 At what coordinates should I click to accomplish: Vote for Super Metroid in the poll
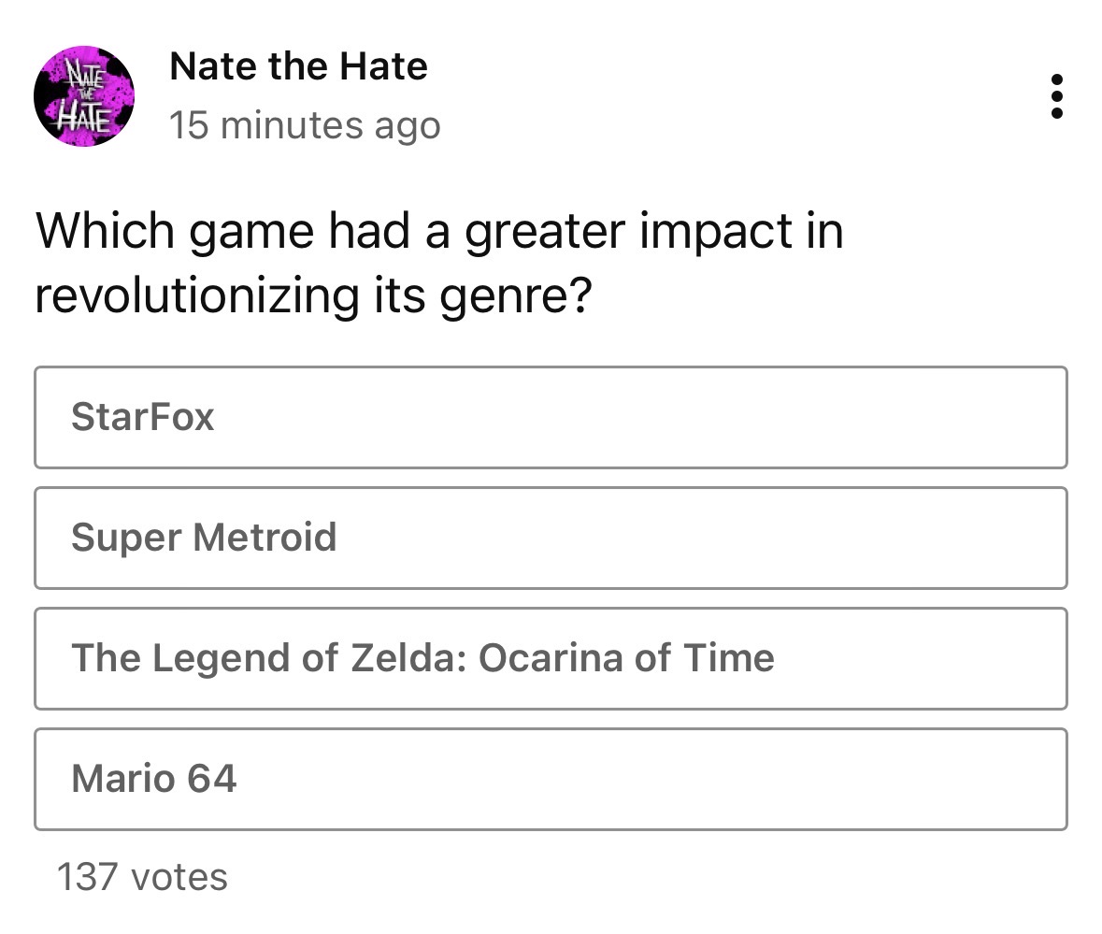pos(551,538)
